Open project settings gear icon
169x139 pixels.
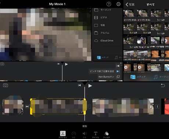118,4
